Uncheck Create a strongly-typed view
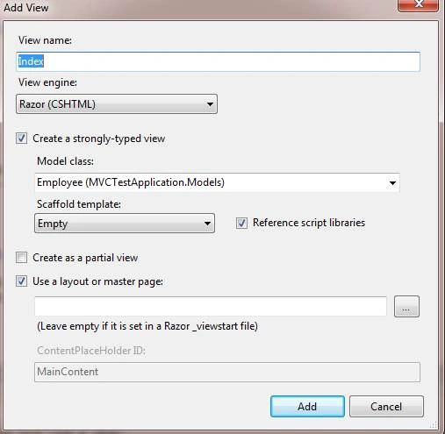Screen dimensions: 445x434 pos(21,139)
